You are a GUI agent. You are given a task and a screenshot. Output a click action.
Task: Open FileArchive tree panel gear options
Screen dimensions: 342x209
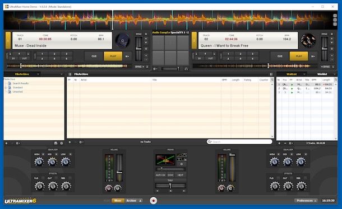(x=17, y=143)
